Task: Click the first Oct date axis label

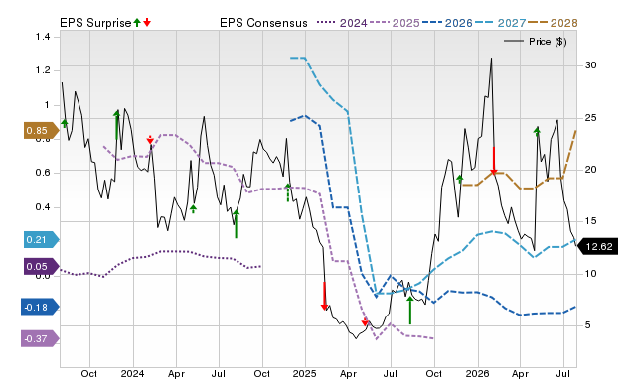Action: coord(88,373)
